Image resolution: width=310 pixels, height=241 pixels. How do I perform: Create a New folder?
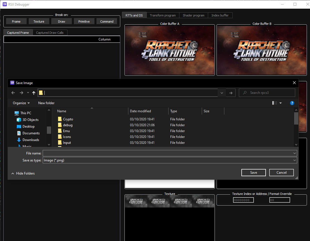(46, 103)
